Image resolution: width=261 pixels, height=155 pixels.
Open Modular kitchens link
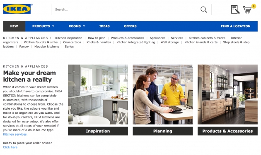pos(46,47)
